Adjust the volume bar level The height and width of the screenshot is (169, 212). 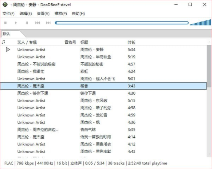click(x=200, y=23)
